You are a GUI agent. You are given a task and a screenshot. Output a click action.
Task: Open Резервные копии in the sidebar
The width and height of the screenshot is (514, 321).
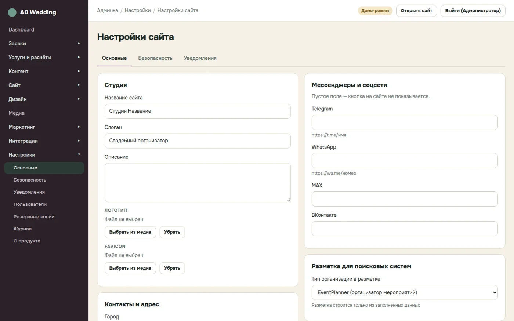(x=44, y=217)
